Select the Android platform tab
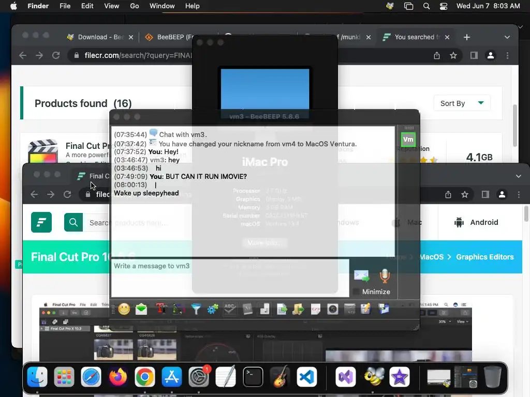This screenshot has width=530, height=397. (477, 222)
